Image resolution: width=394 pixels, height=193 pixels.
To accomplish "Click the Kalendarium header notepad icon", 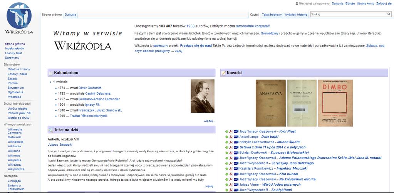I will (x=51, y=73).
